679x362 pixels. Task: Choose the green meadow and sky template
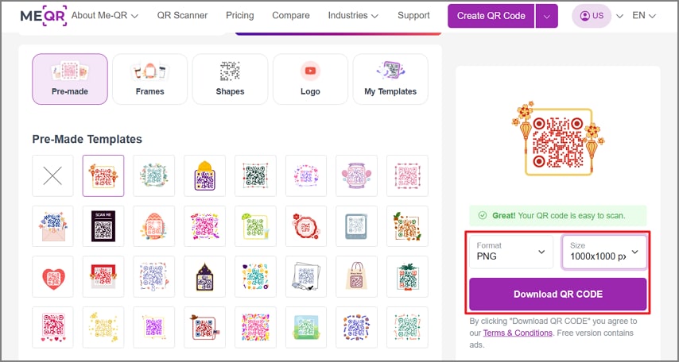pos(306,327)
